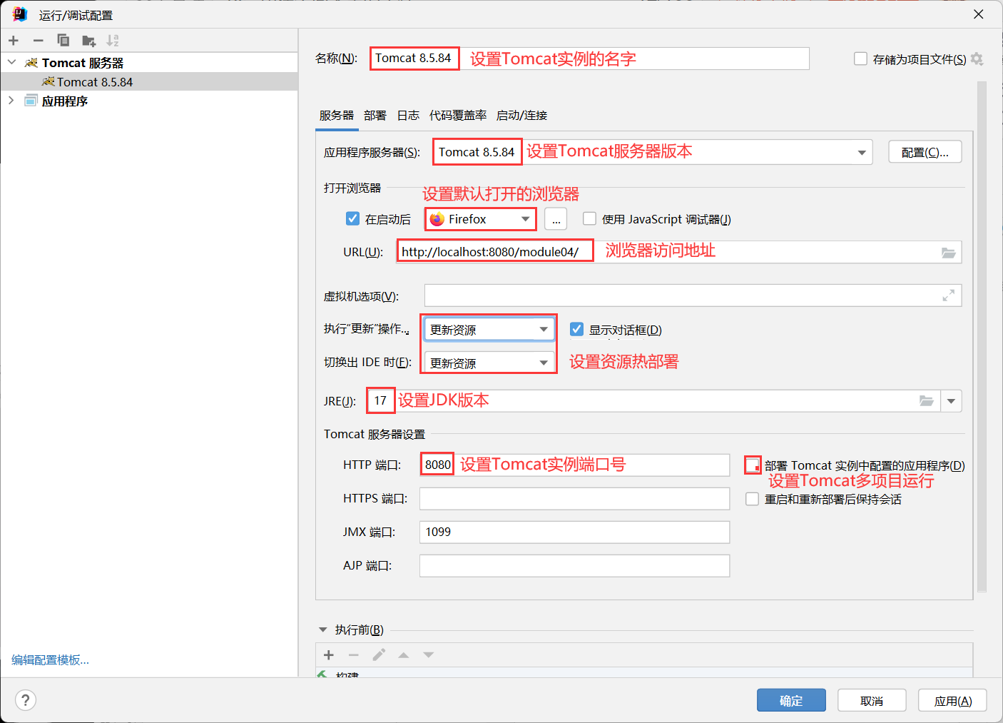Switch to the 部署 tab

point(375,115)
